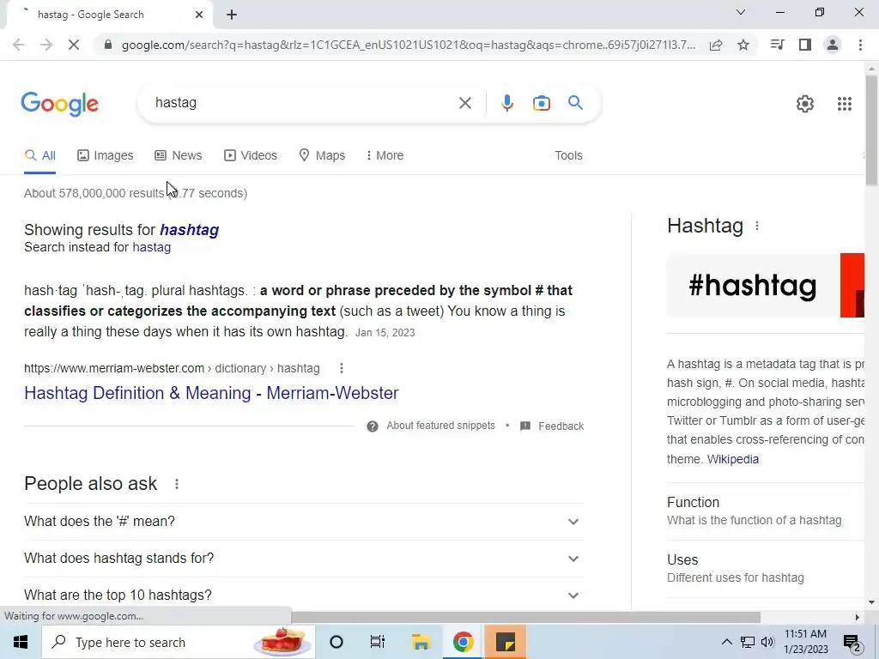Open Chrome media control icon
879x659 pixels.
[x=777, y=45]
